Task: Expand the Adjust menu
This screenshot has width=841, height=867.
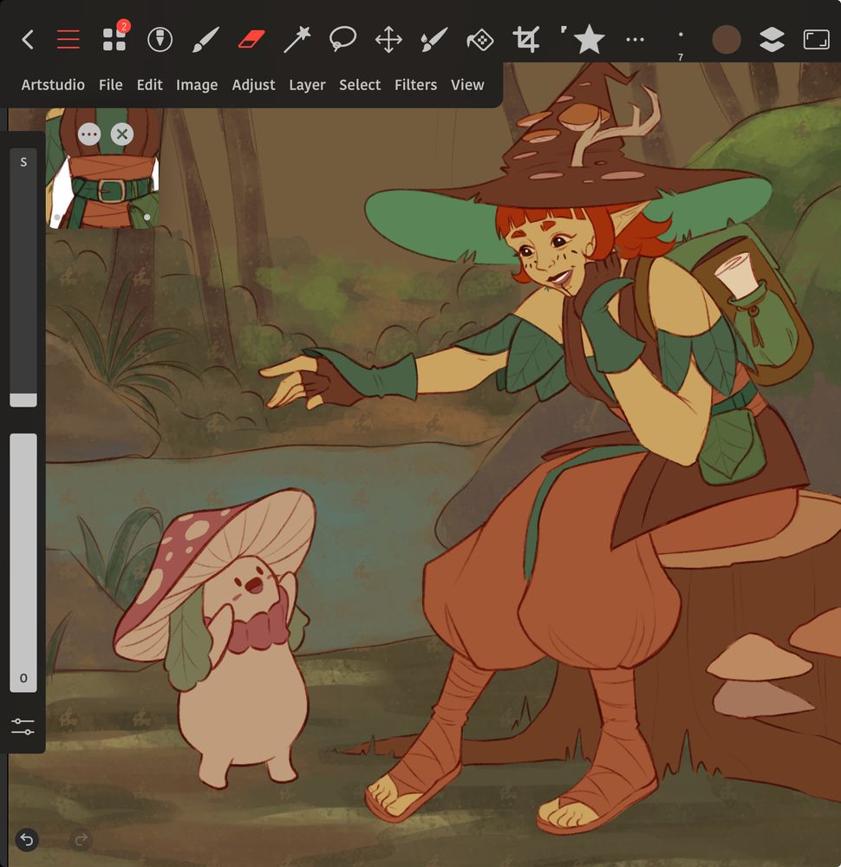Action: 253,85
